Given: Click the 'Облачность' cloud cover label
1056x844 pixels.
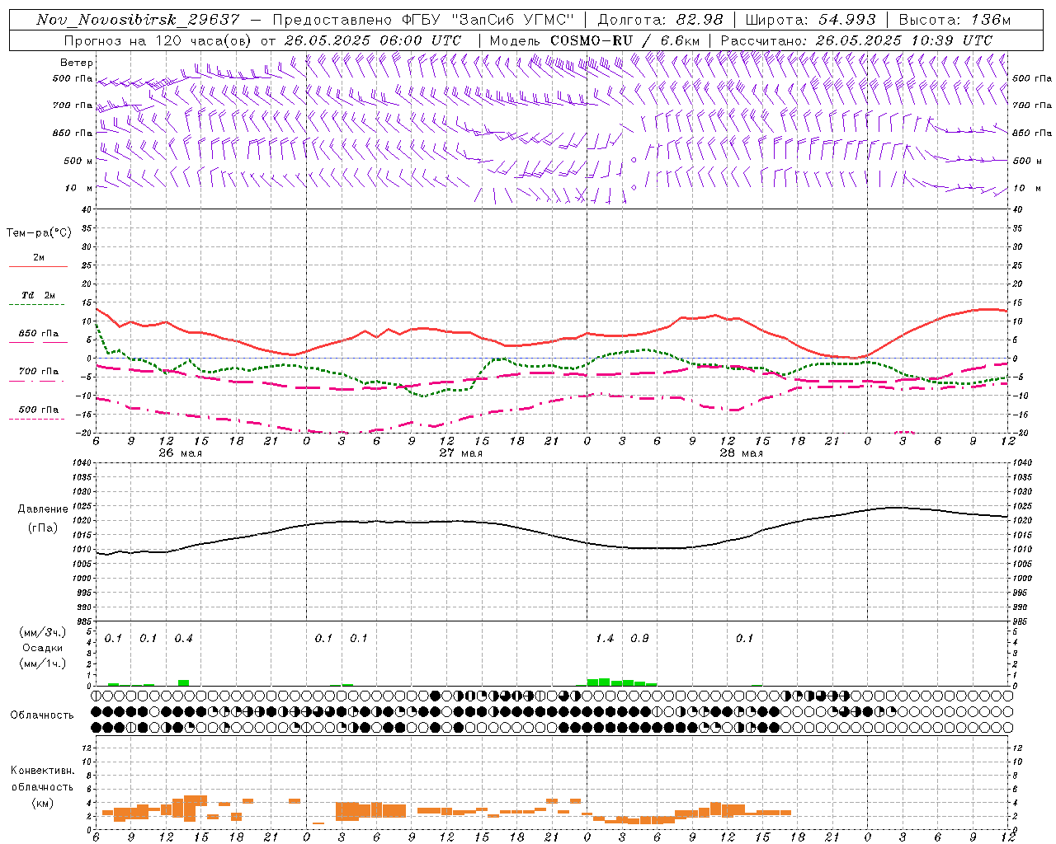Looking at the screenshot, I should click(42, 715).
